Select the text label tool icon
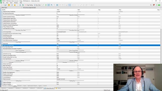 89,5
